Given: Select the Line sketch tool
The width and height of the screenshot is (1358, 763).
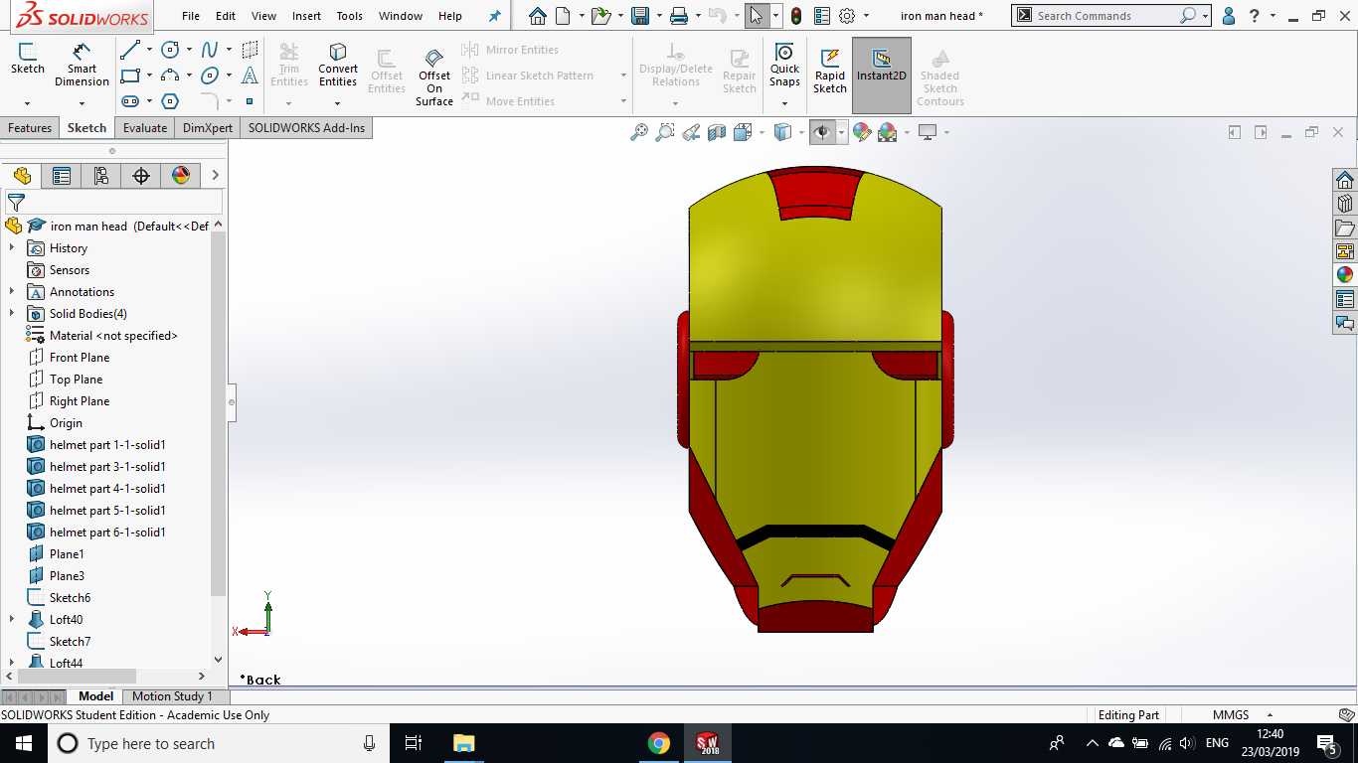Looking at the screenshot, I should [130, 50].
